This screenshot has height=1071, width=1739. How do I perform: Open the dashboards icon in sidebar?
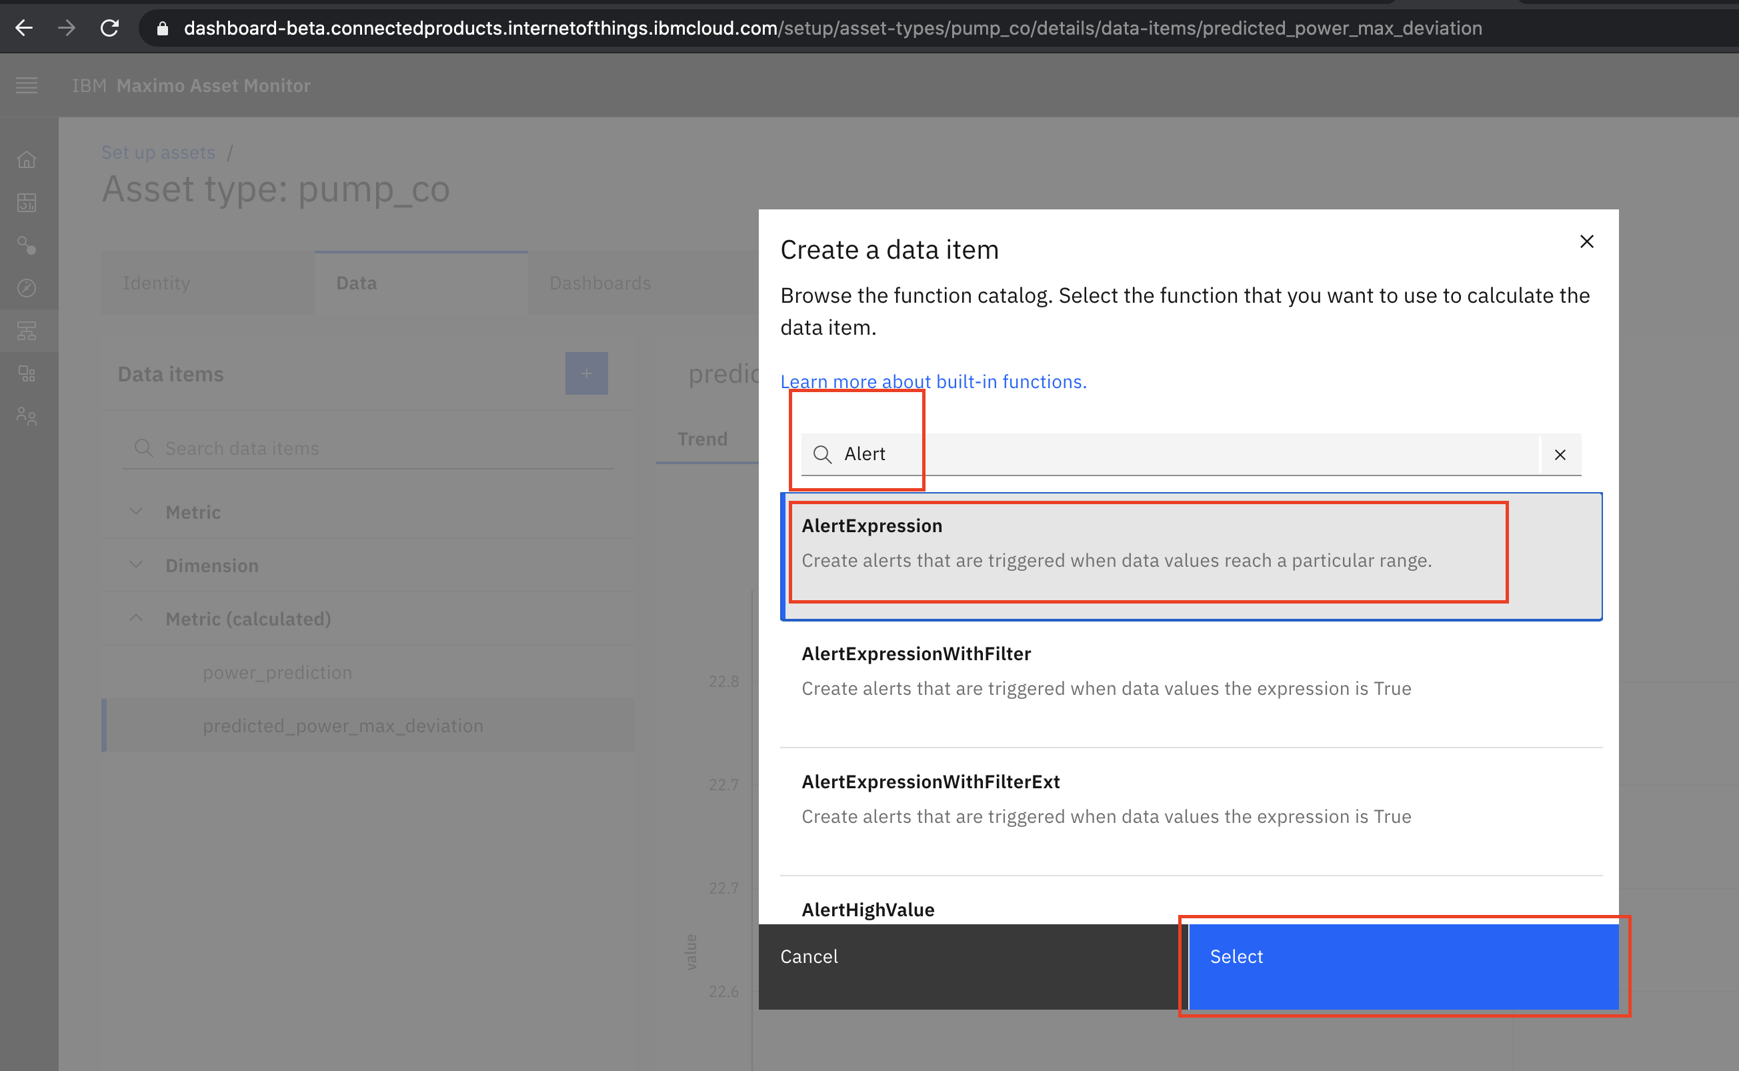[27, 203]
